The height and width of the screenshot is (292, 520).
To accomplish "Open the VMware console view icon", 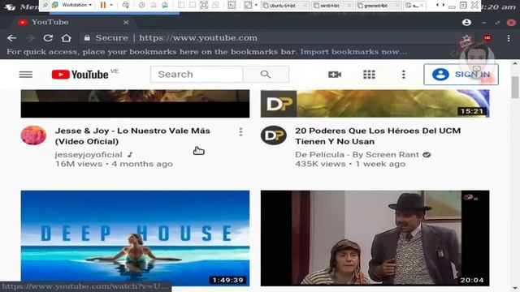I will 232,5.
